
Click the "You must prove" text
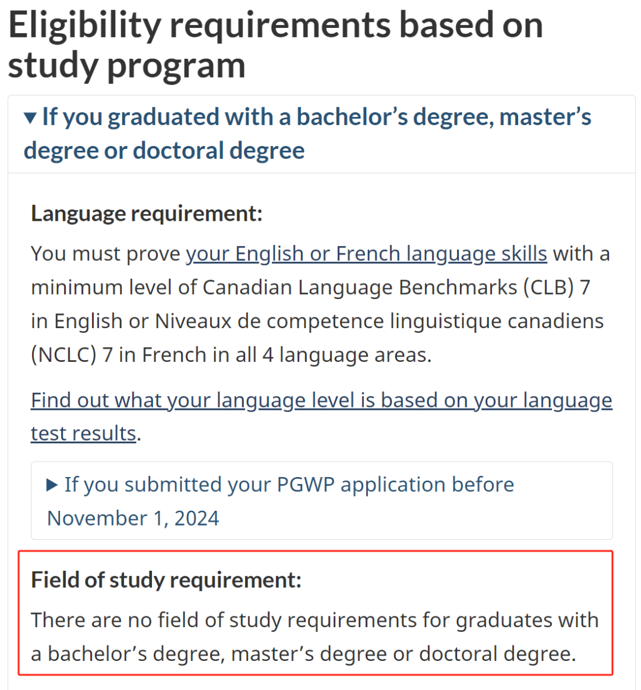click(x=106, y=254)
